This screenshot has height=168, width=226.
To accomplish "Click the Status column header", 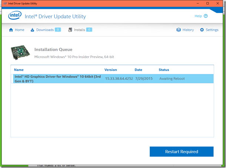I will 164,70.
